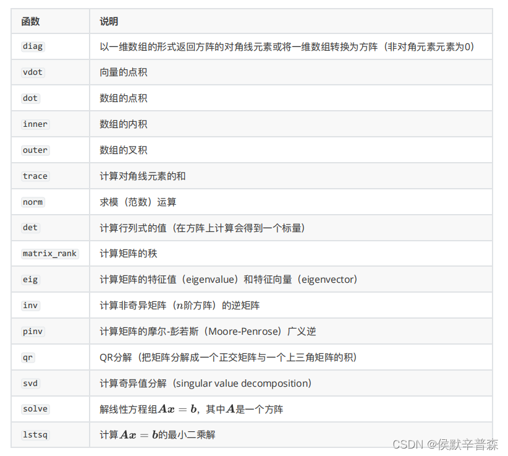Viewport: 508px width, 456px height.
Task: Select the norm function entry
Action: [x=32, y=202]
